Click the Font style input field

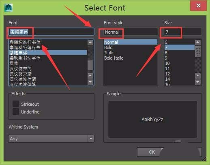[x=131, y=32]
